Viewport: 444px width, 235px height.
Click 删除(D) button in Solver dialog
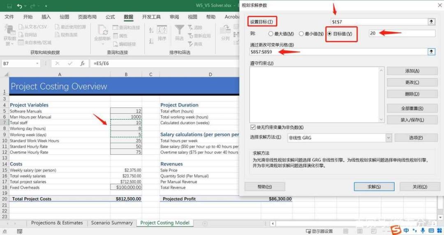click(x=412, y=94)
